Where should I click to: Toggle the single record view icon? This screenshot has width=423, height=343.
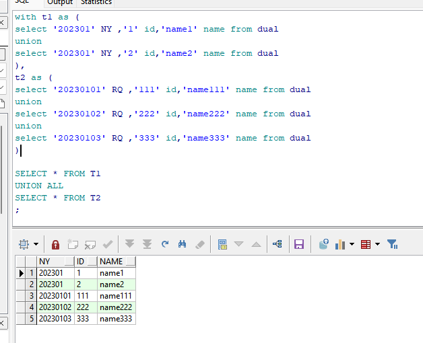pos(222,244)
